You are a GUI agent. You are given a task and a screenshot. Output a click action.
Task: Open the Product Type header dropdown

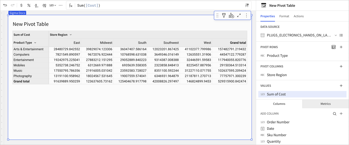(35, 43)
